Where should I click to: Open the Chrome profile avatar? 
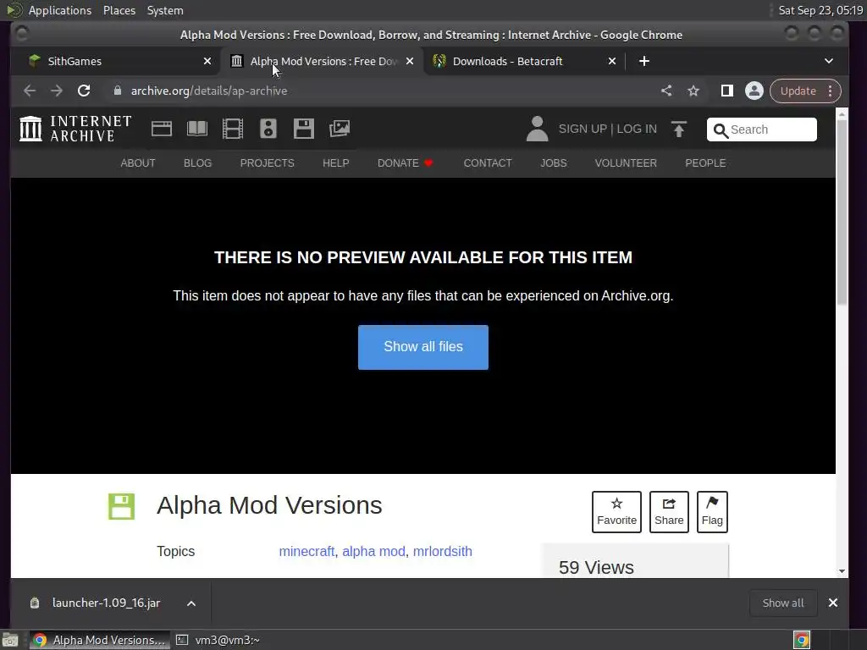pos(754,91)
